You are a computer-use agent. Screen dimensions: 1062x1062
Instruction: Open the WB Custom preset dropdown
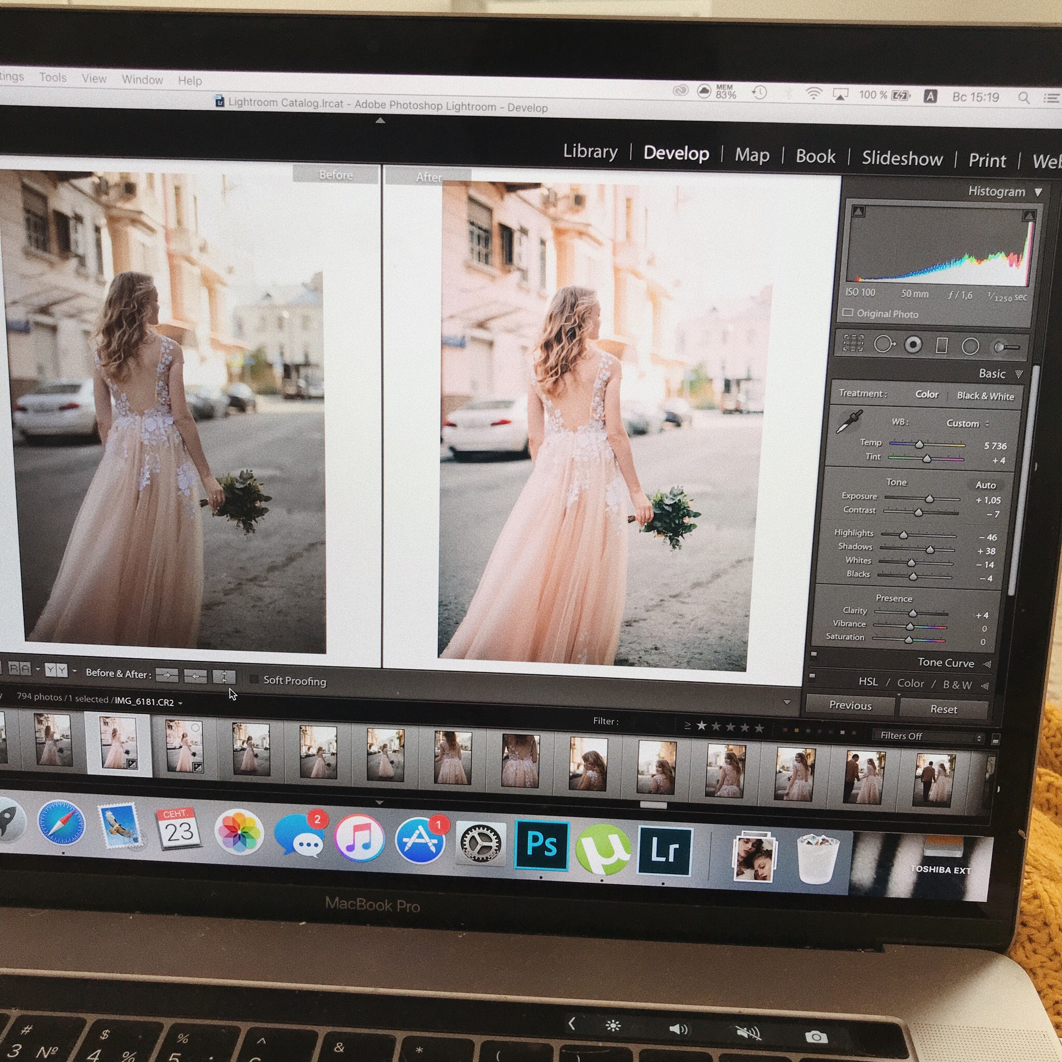[968, 423]
